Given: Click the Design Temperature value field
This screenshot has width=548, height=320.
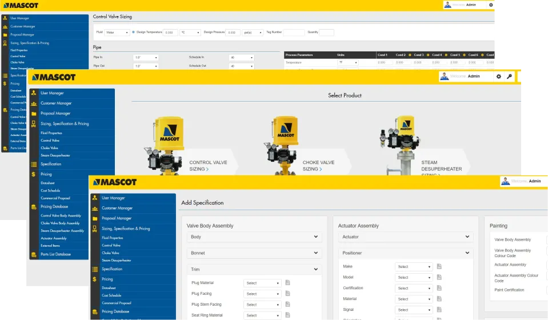Looking at the screenshot, I should (170, 32).
